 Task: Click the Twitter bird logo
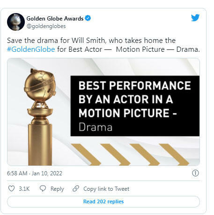pyautogui.click(x=195, y=18)
